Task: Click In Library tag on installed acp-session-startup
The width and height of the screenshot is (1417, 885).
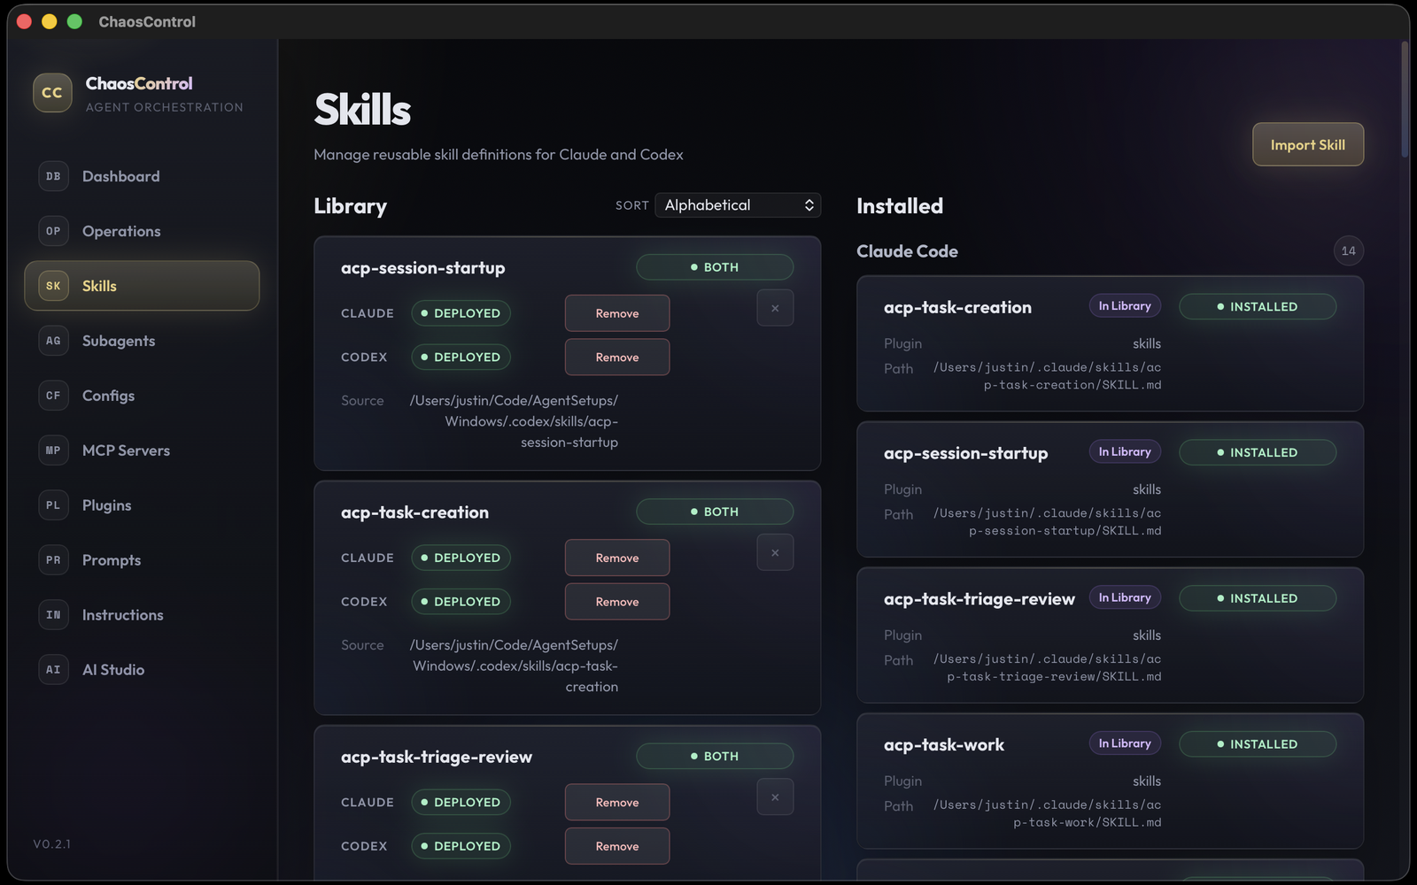Action: click(1125, 452)
